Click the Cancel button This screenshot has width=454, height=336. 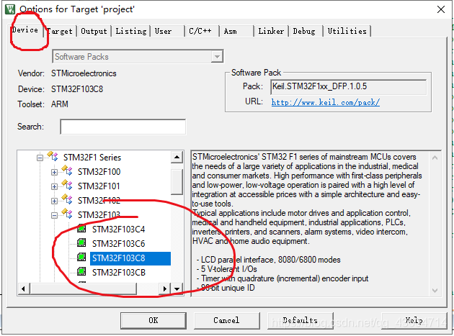[x=226, y=320]
